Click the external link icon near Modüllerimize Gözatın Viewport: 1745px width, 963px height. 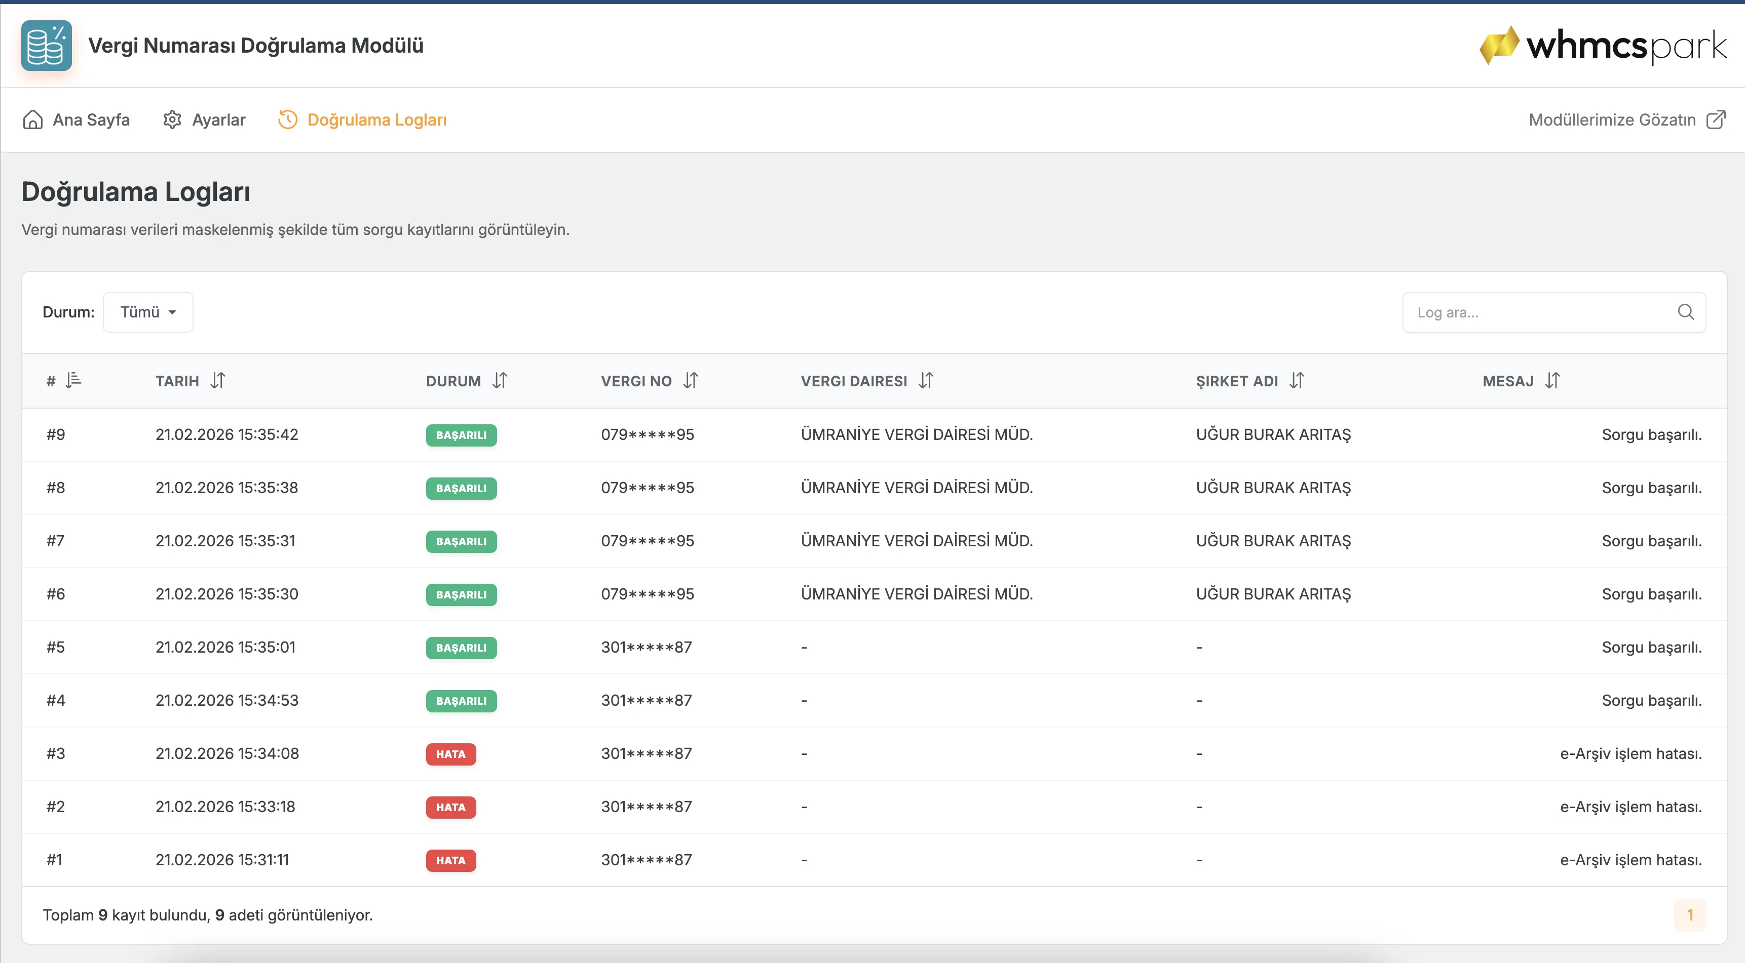pos(1716,120)
